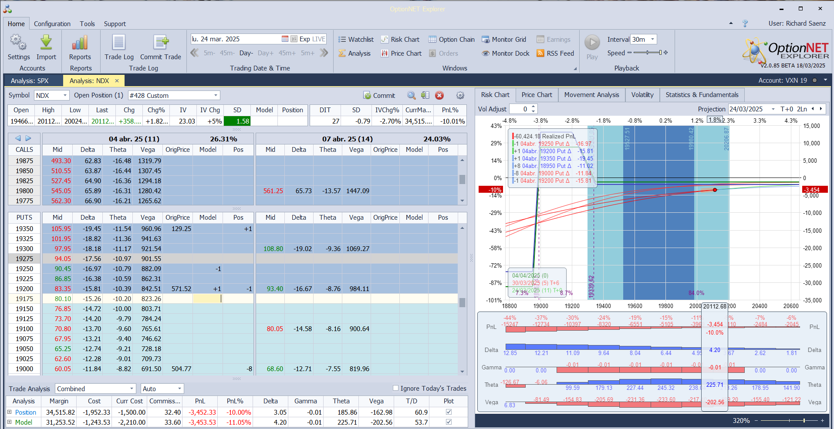The image size is (834, 429).
Task: Switch to the Movement Analysis tab
Action: pyautogui.click(x=591, y=94)
